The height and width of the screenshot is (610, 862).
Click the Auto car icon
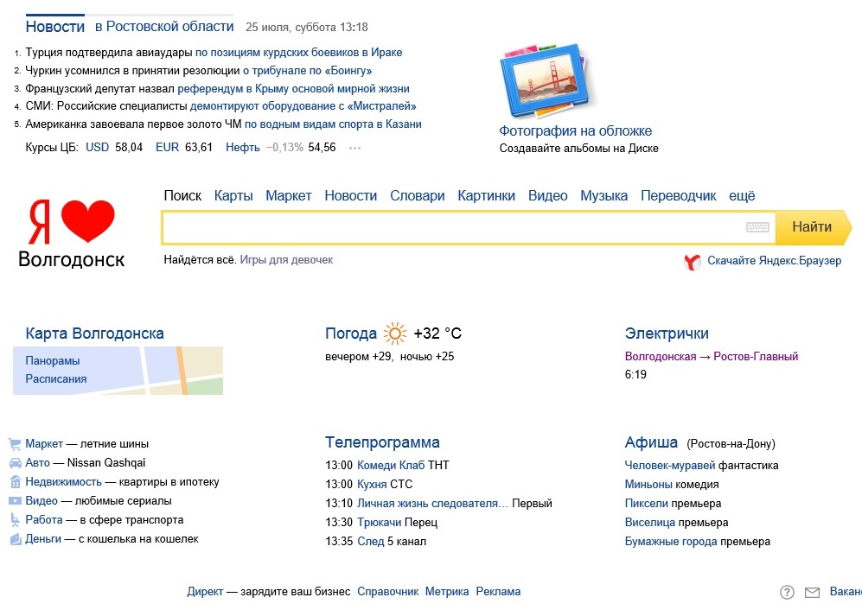[x=15, y=463]
